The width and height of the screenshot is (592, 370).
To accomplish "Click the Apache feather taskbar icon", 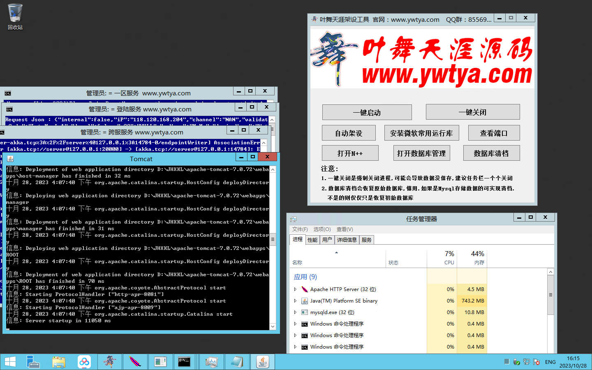I will tap(135, 362).
